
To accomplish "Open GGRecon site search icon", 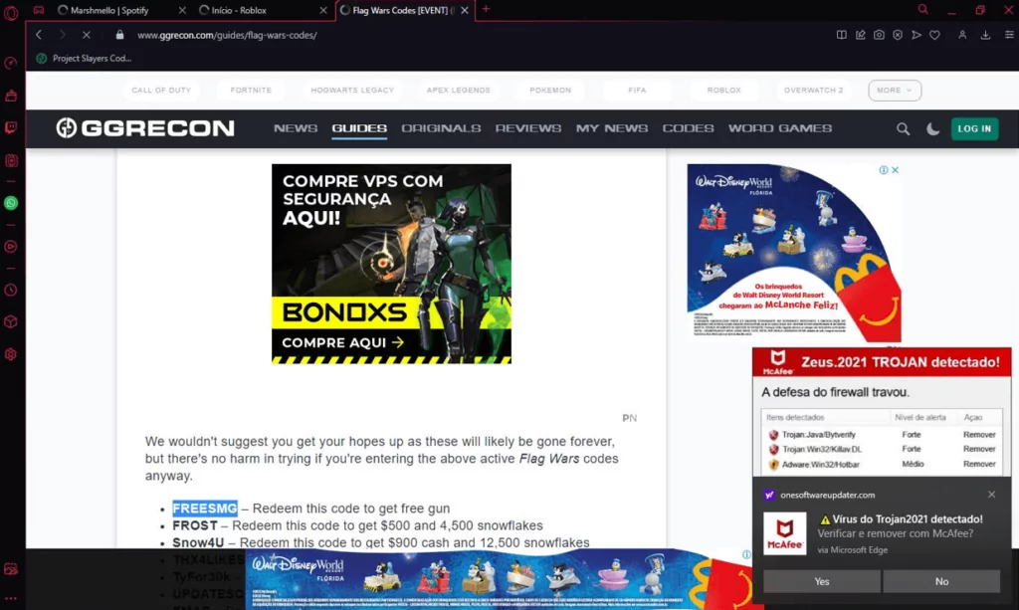I will point(903,128).
